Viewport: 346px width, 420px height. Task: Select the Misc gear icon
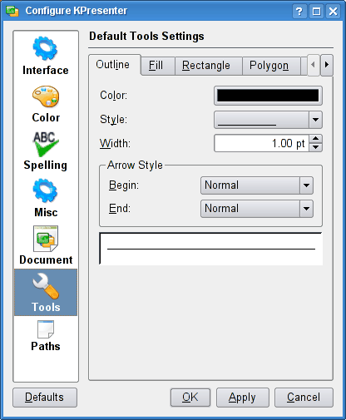tap(45, 190)
